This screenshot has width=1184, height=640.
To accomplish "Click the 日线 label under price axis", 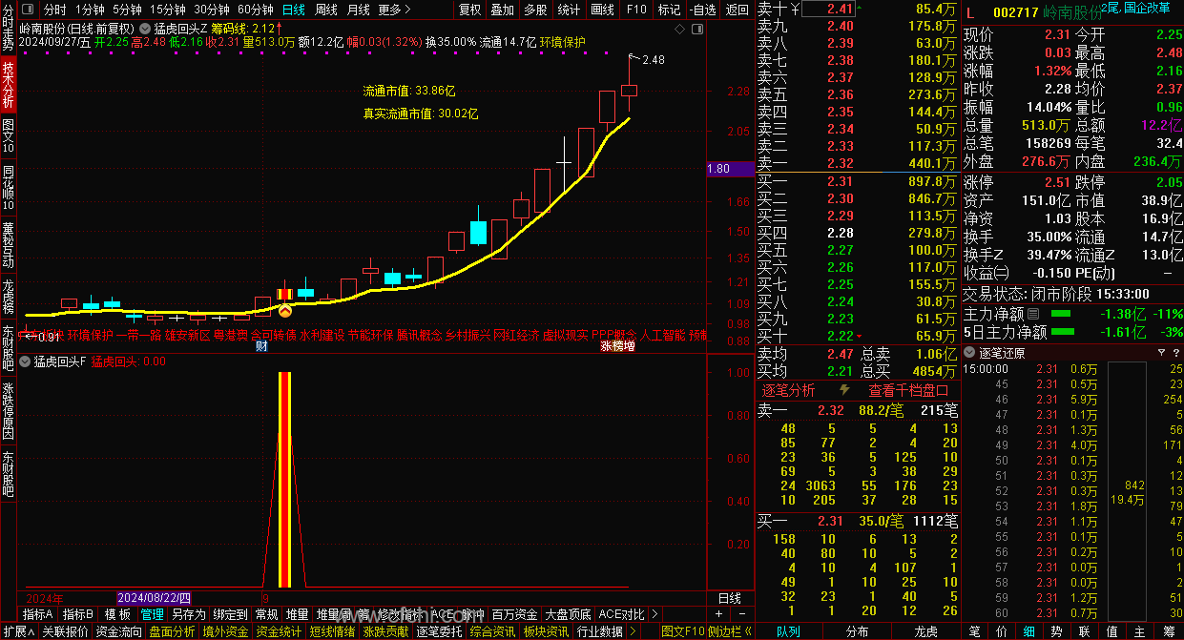I will click(x=729, y=598).
